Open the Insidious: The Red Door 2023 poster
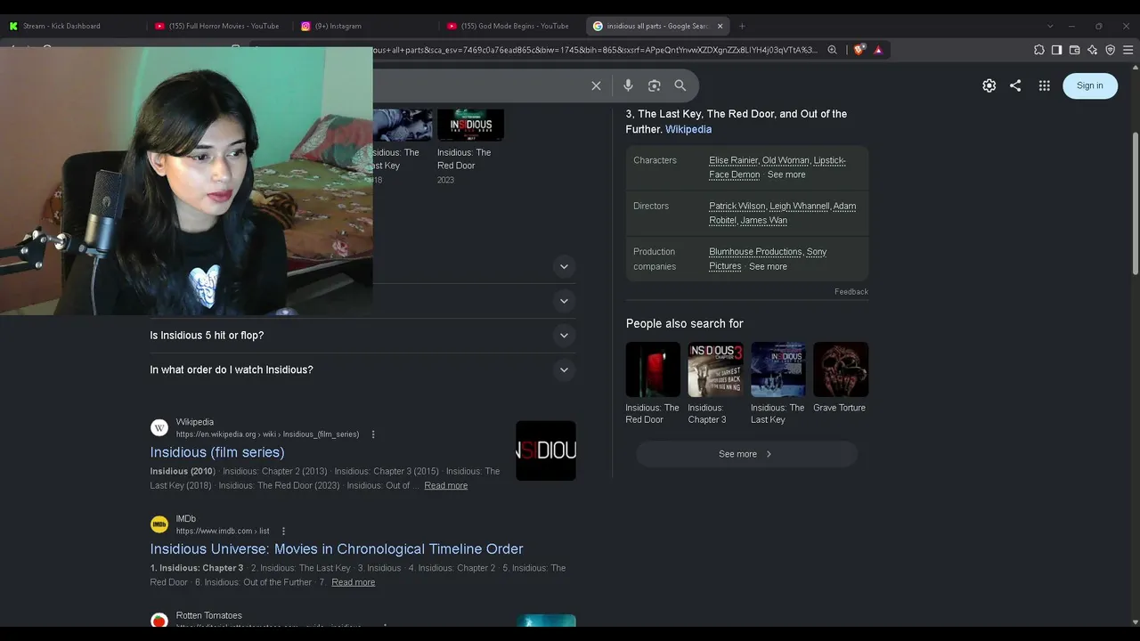This screenshot has width=1140, height=641. (470, 125)
